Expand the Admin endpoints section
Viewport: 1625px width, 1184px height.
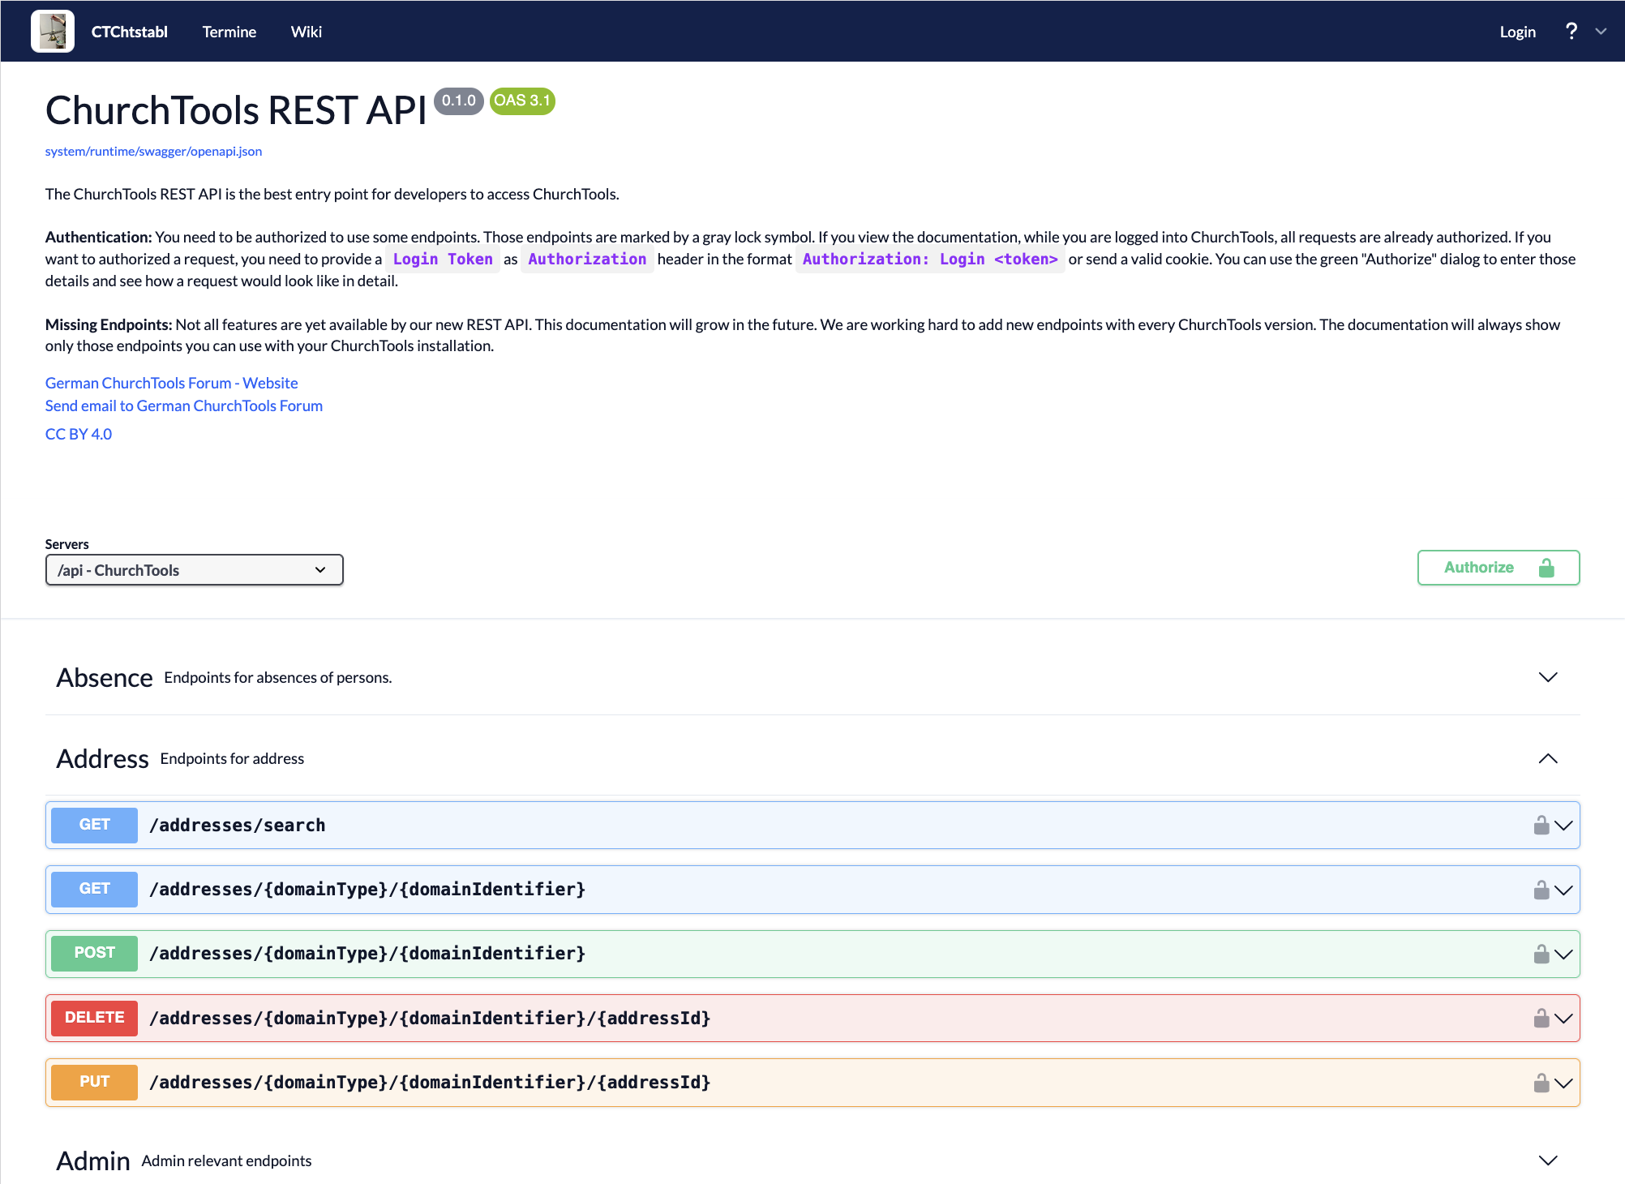1547,1161
